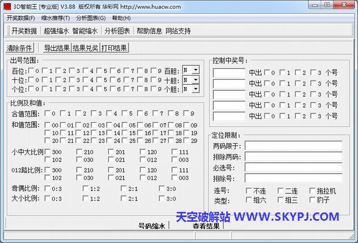Tick the 豹子 checkbox
Viewport: 358px width, 243px height.
pos(312,200)
